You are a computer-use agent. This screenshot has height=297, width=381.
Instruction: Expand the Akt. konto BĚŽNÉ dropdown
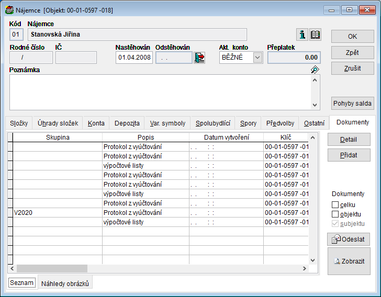click(257, 58)
